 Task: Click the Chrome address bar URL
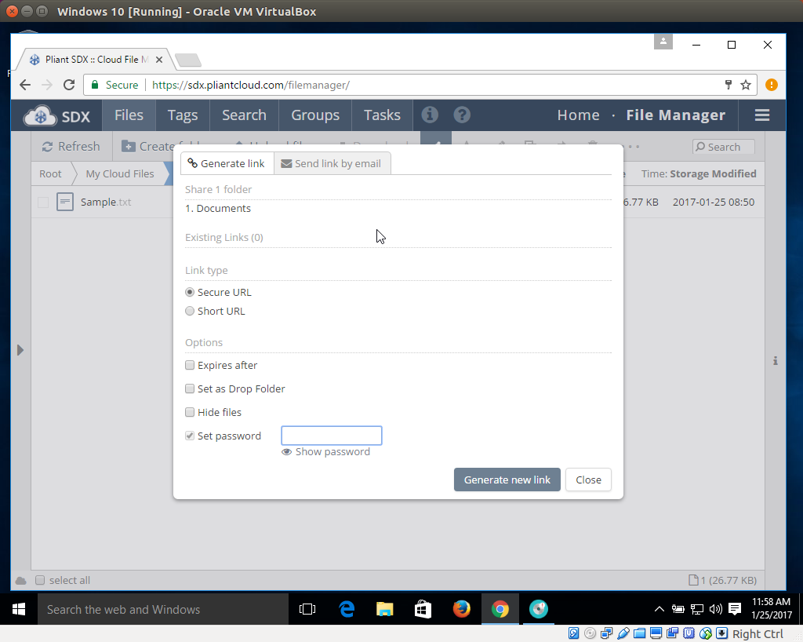[x=251, y=85]
